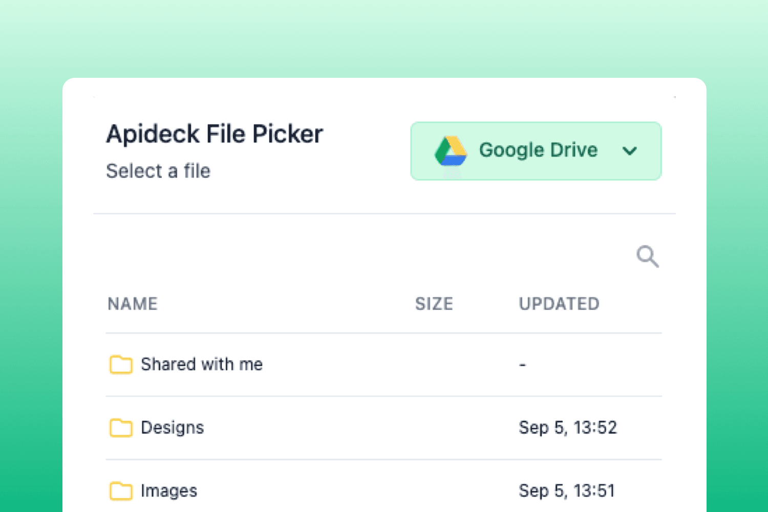Click the empty size cell for Designs
The width and height of the screenshot is (768, 512).
[x=434, y=428]
